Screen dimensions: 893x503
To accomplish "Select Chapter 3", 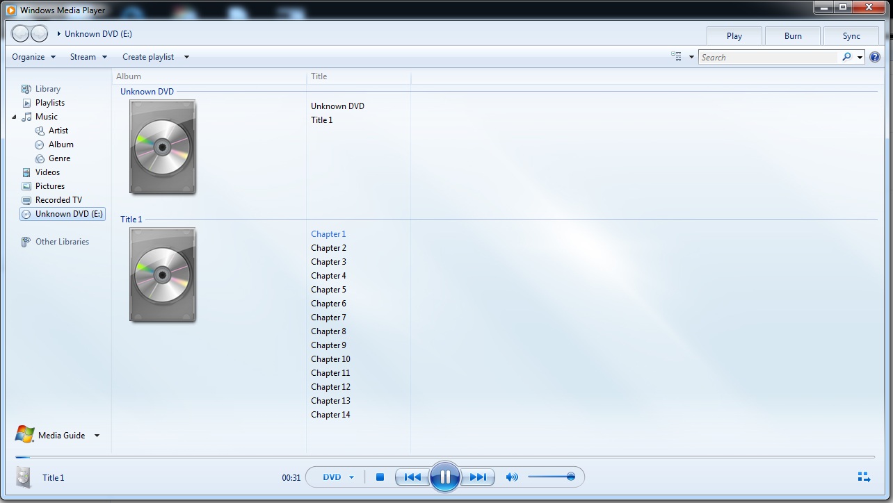I will 328,262.
